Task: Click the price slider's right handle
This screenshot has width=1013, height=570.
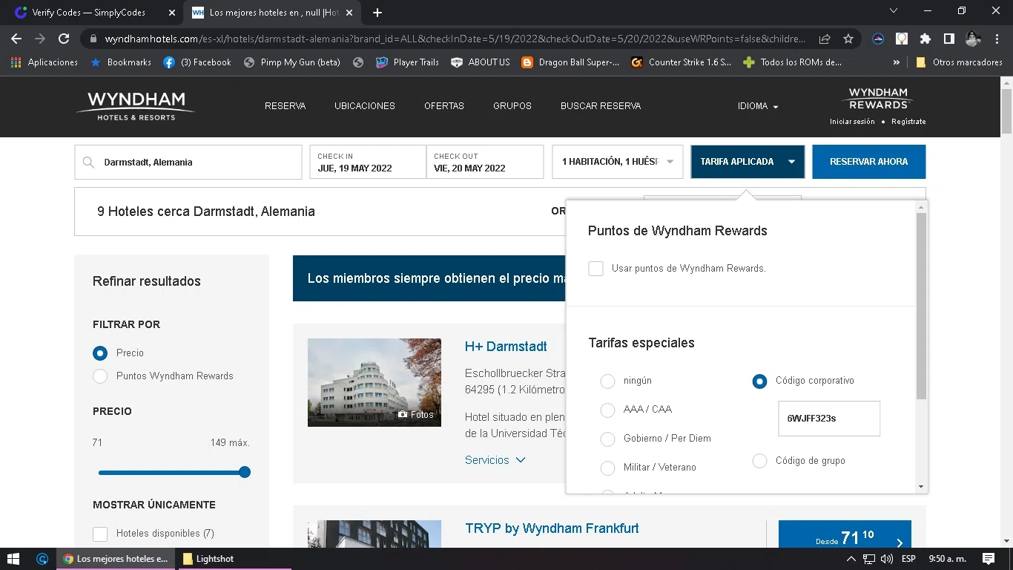Action: pos(245,473)
